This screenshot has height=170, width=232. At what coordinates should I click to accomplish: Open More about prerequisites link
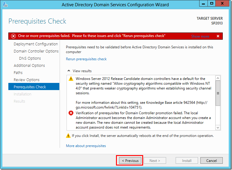click(x=86, y=146)
